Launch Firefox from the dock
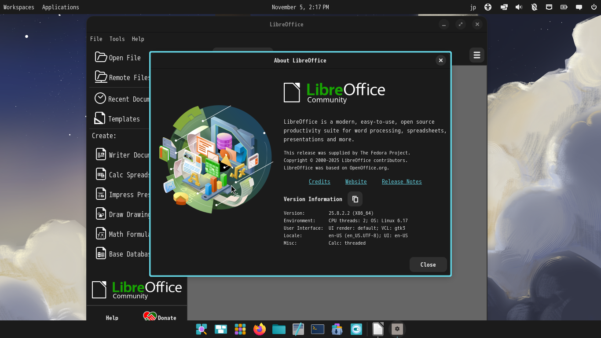 260,329
